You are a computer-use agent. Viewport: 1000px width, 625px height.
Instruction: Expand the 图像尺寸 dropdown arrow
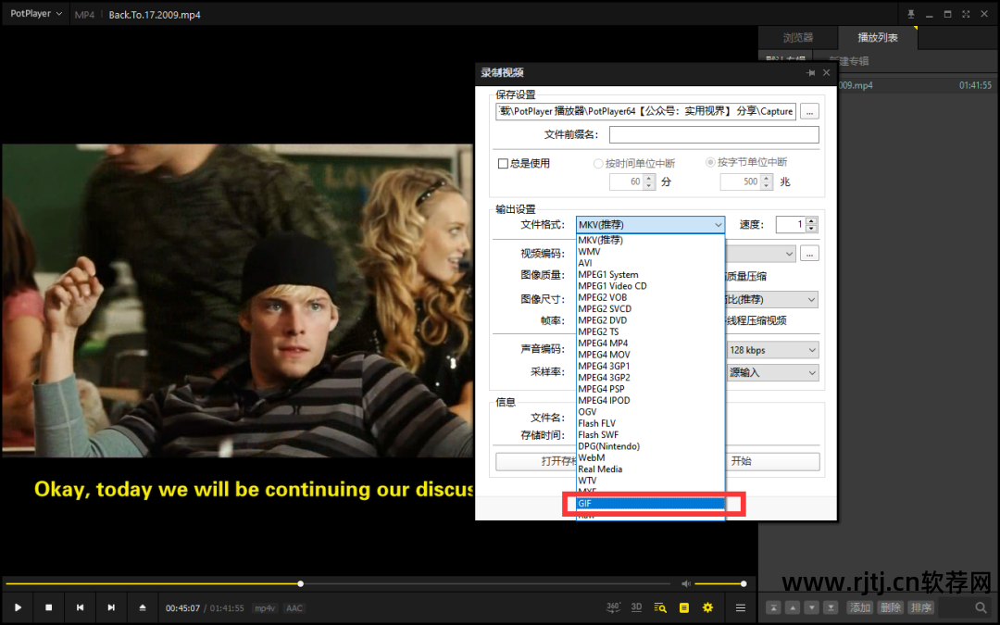[811, 300]
